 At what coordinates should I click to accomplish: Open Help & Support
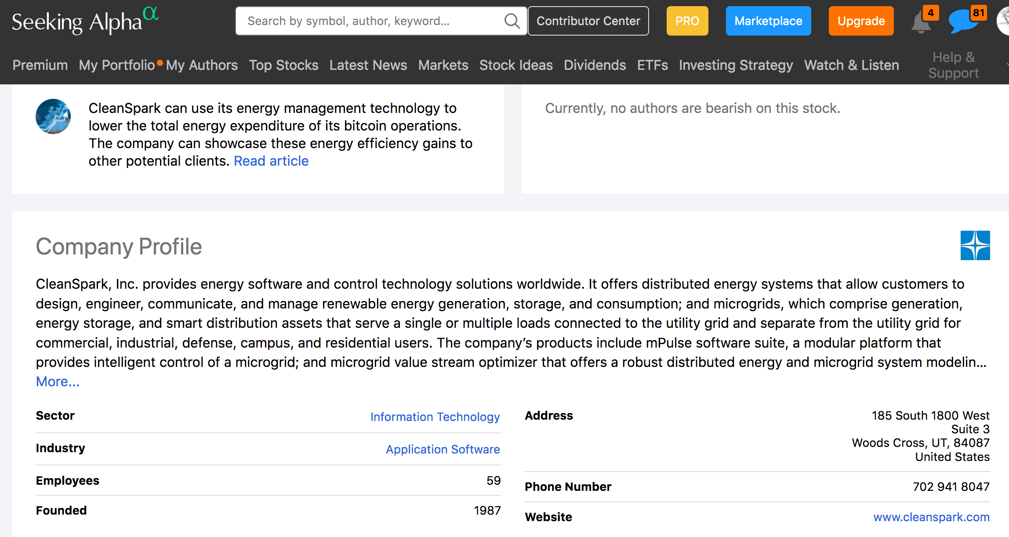954,65
